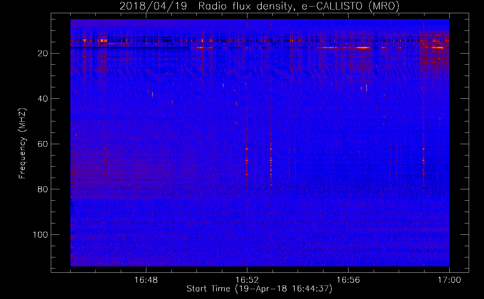This screenshot has height=299, width=484.
Task: Click the '16:52' time tick label
Action: tap(247, 280)
